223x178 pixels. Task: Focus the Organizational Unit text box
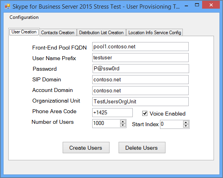[140, 101]
